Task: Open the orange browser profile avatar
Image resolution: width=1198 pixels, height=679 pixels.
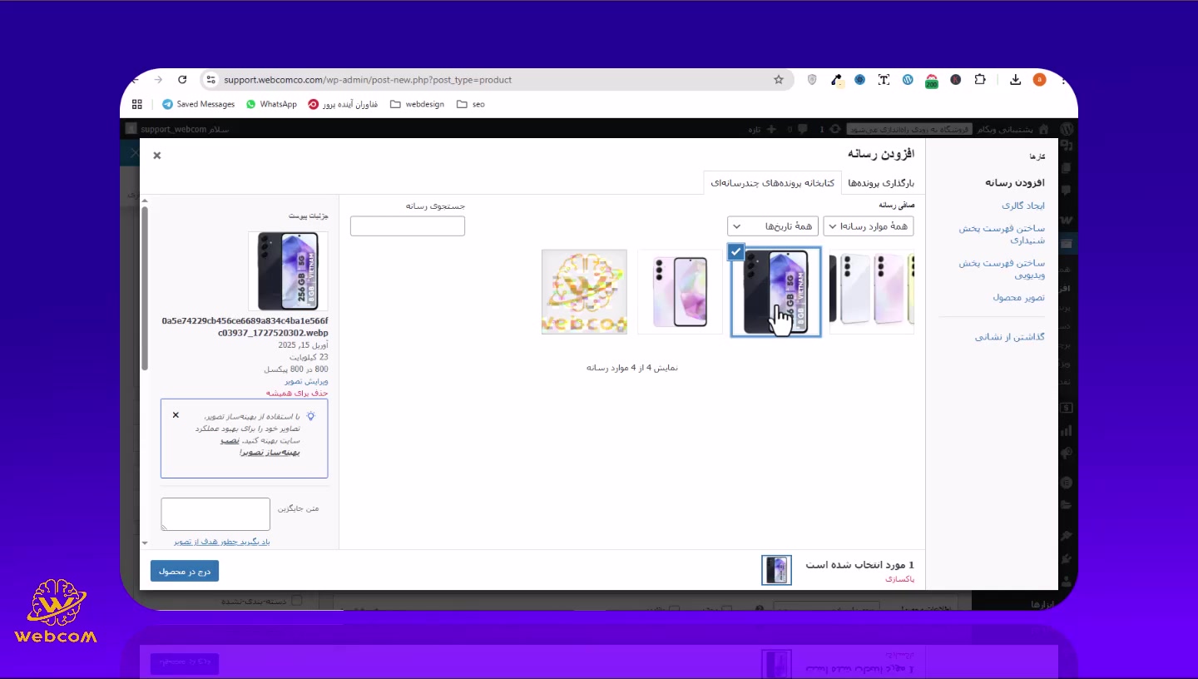Action: (1039, 80)
